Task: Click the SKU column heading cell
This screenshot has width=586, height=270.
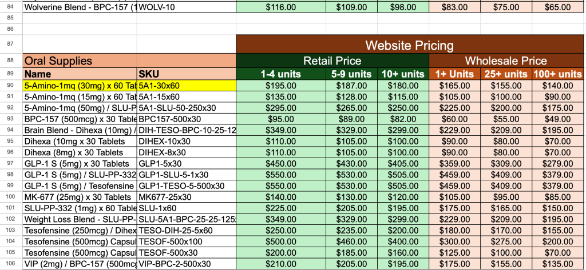Action: [186, 74]
